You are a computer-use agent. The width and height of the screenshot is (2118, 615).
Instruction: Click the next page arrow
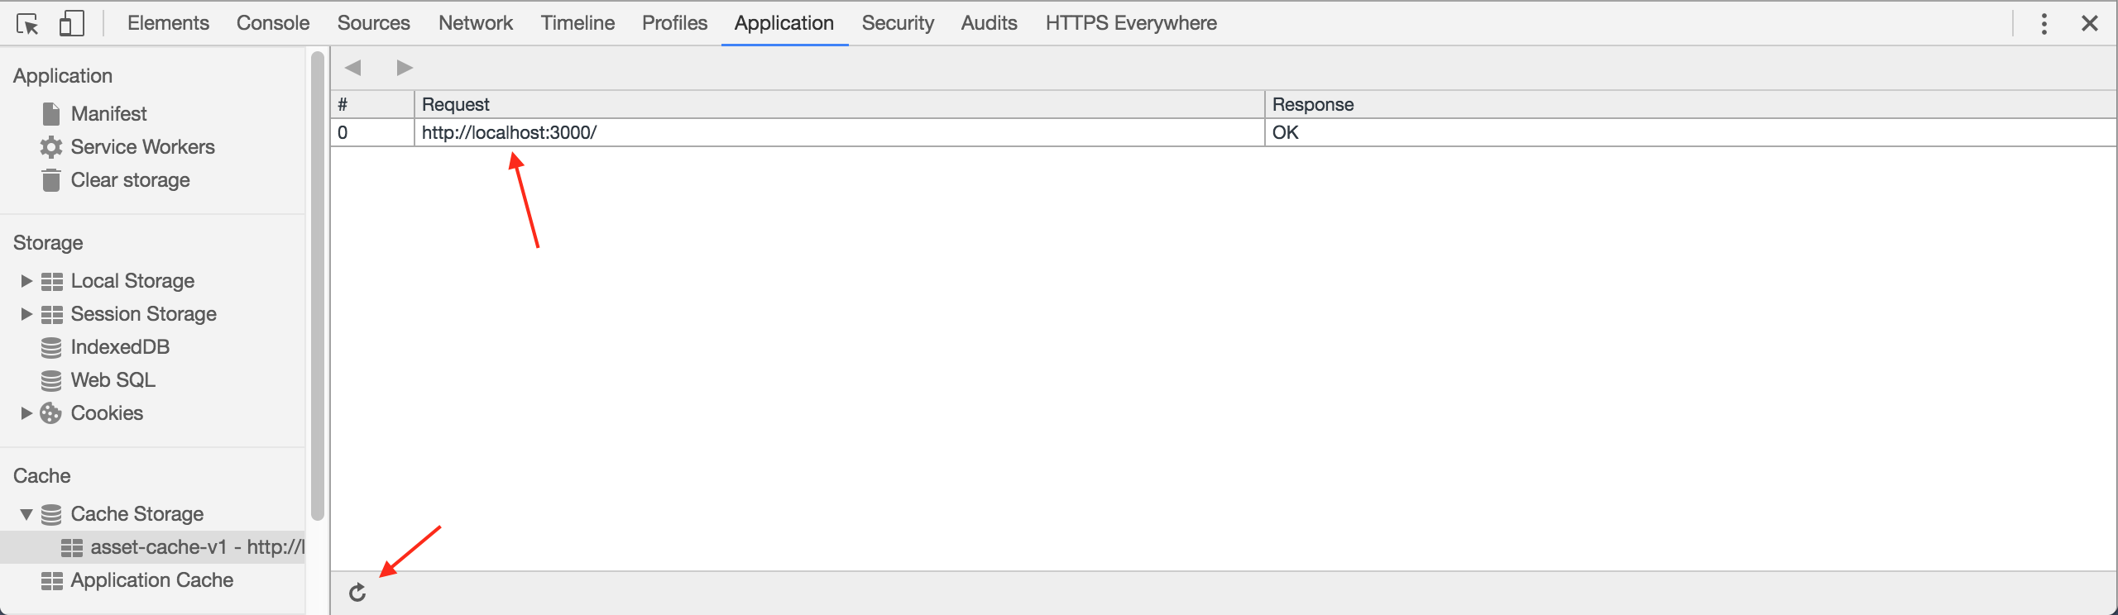pos(405,68)
